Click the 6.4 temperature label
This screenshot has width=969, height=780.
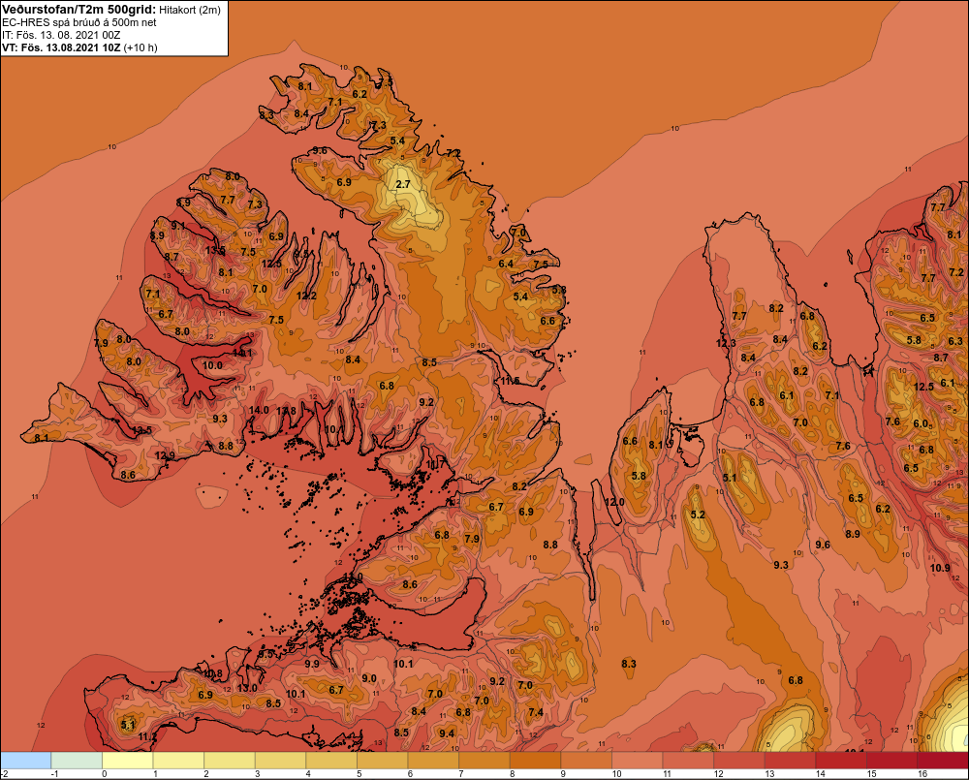[506, 264]
